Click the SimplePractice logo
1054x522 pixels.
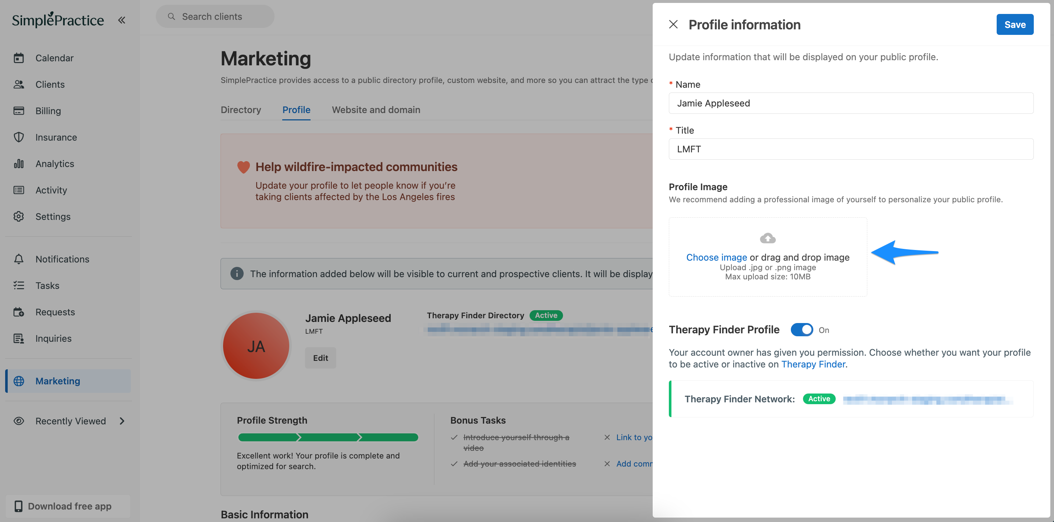tap(58, 19)
